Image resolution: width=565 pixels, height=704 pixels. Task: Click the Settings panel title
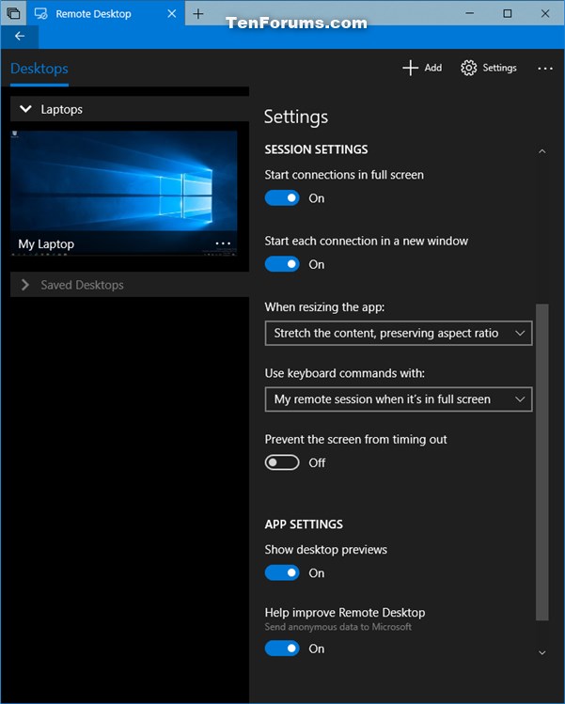tap(296, 117)
